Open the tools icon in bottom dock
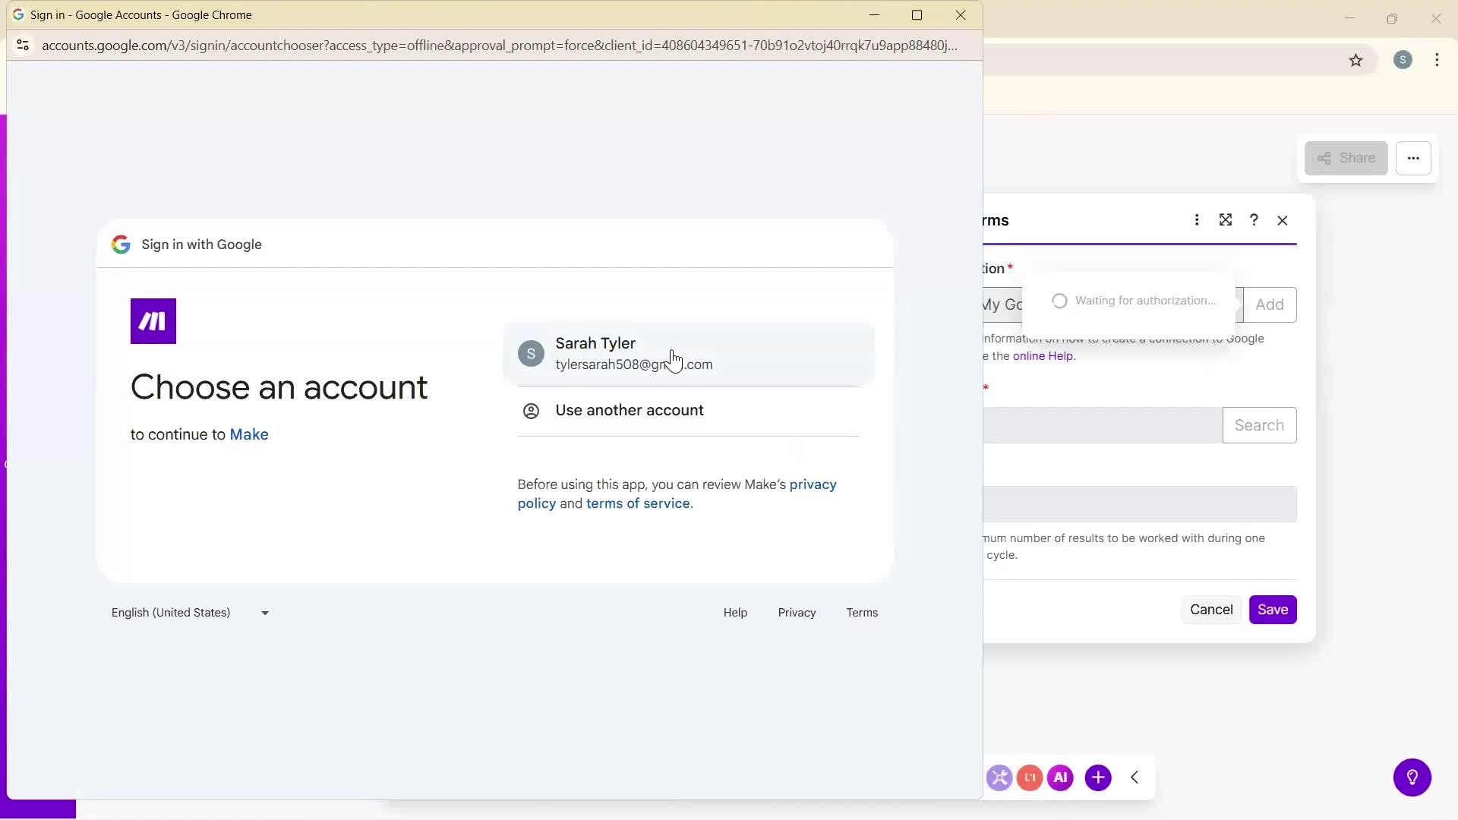 click(999, 777)
